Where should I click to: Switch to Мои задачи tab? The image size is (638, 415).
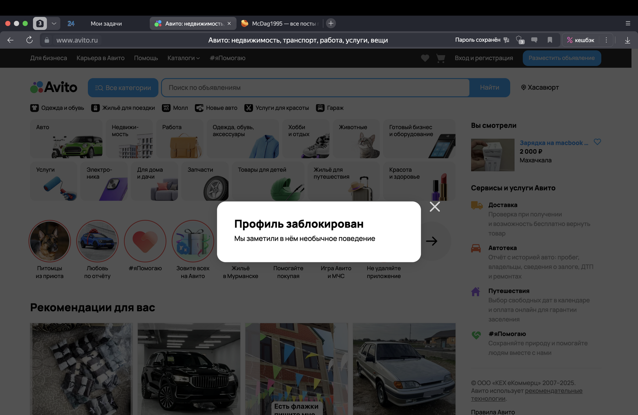point(106,24)
